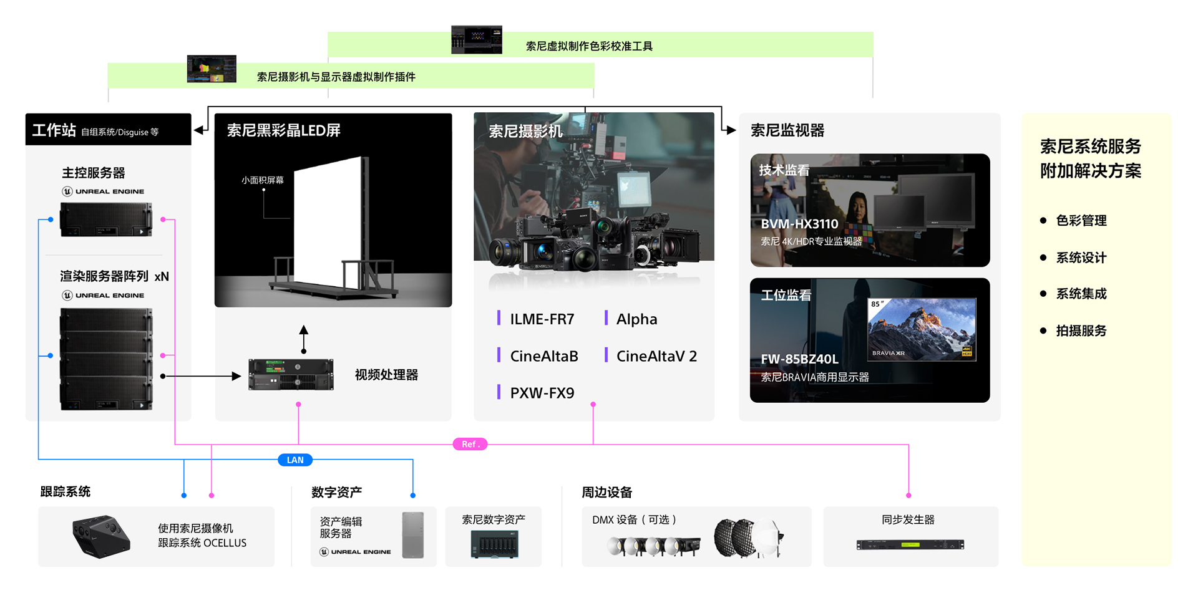Open the BVM-HX3110 技术监看 monitor card
The width and height of the screenshot is (1198, 603).
(x=870, y=211)
